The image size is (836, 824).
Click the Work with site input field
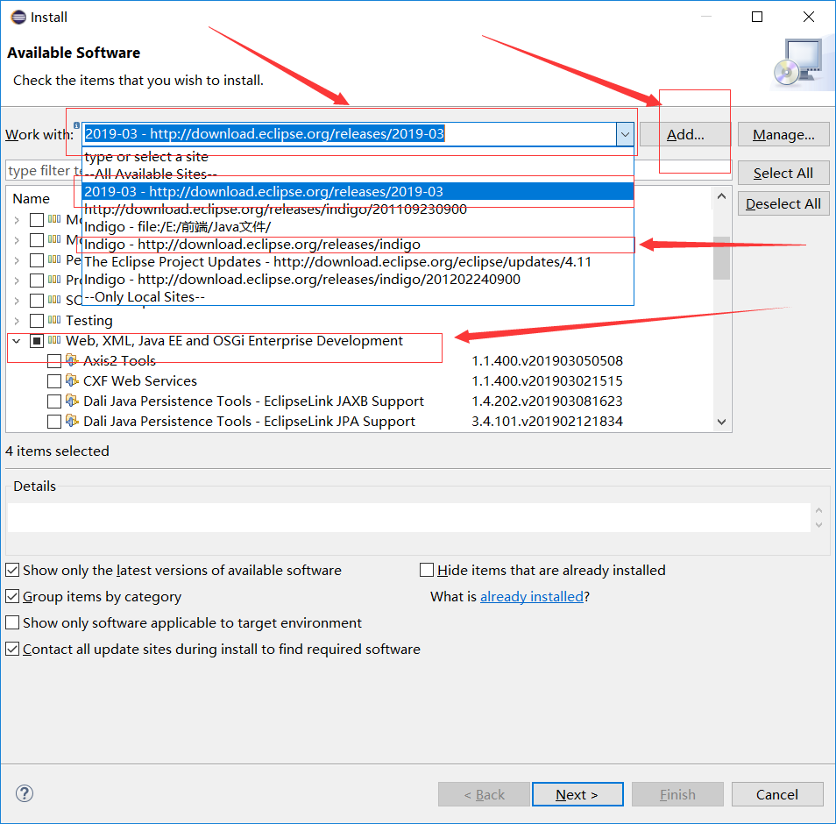tap(350, 134)
